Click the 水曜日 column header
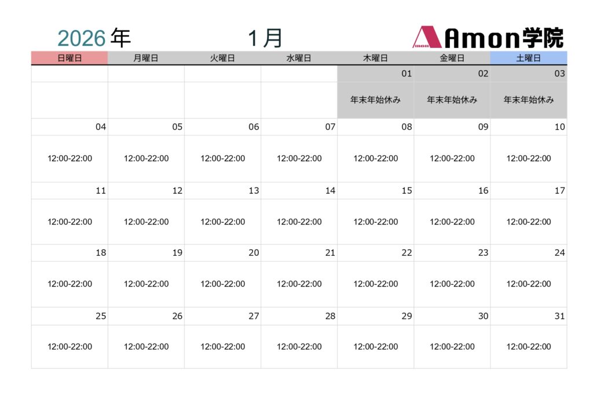Screen dimensions: 593x419 tap(299, 58)
